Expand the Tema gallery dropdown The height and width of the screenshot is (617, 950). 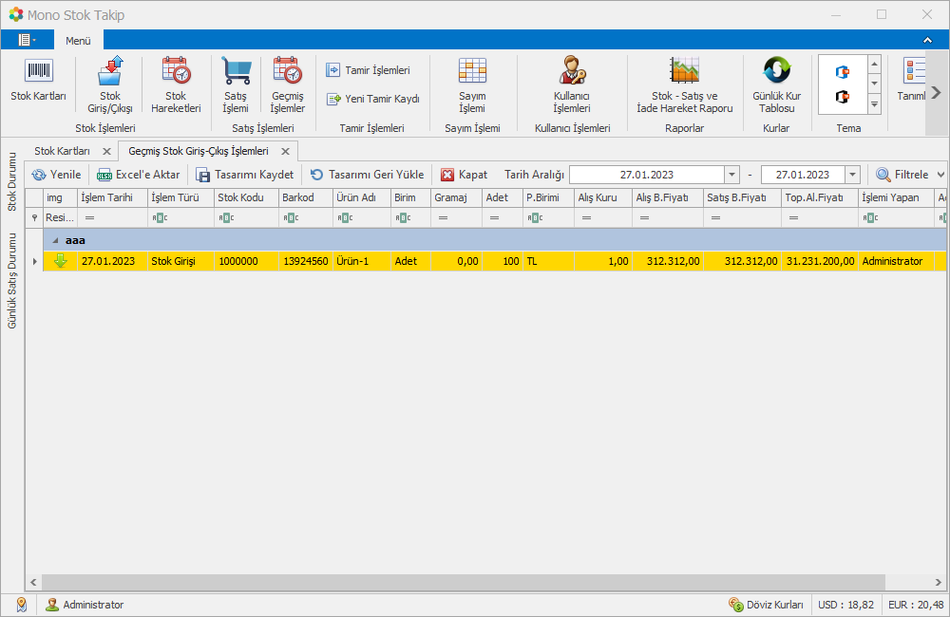(874, 104)
